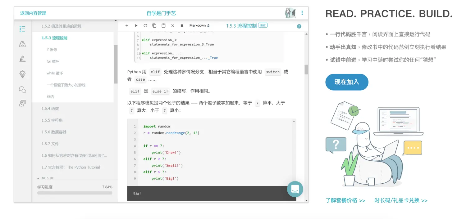This screenshot has width=466, height=219.
Task: Open the '了解套餐价格' link
Action: pos(345,200)
